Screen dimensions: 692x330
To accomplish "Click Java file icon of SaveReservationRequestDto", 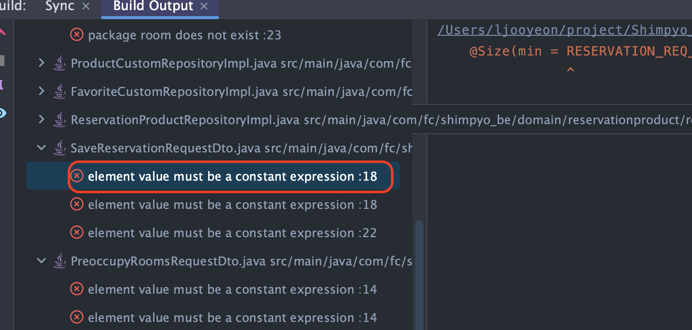I will (60, 148).
